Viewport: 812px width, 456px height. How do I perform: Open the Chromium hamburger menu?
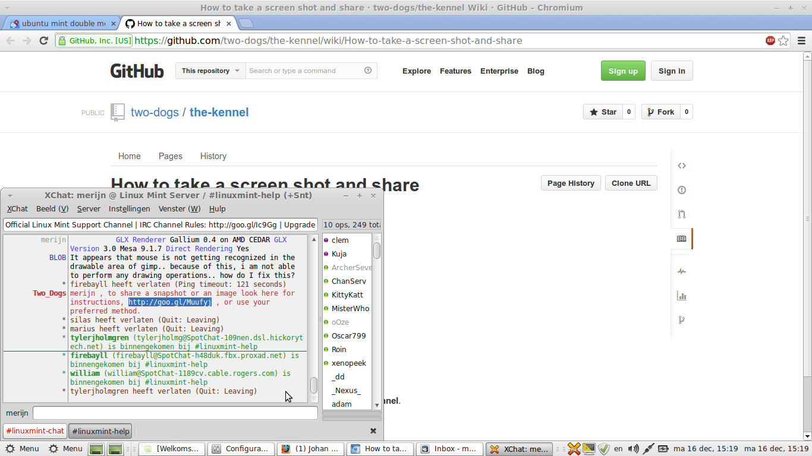pyautogui.click(x=801, y=40)
